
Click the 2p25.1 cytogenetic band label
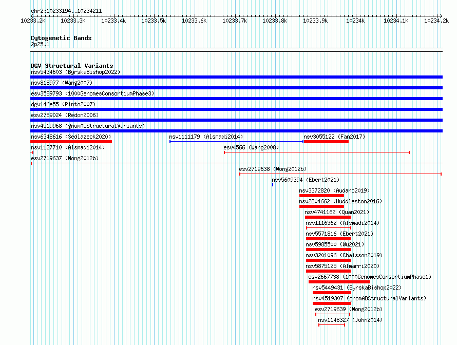click(40, 44)
